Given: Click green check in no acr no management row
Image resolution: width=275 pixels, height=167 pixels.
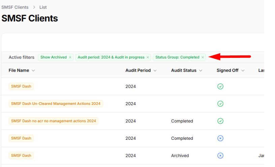Looking at the screenshot, I should [x=220, y=121].
